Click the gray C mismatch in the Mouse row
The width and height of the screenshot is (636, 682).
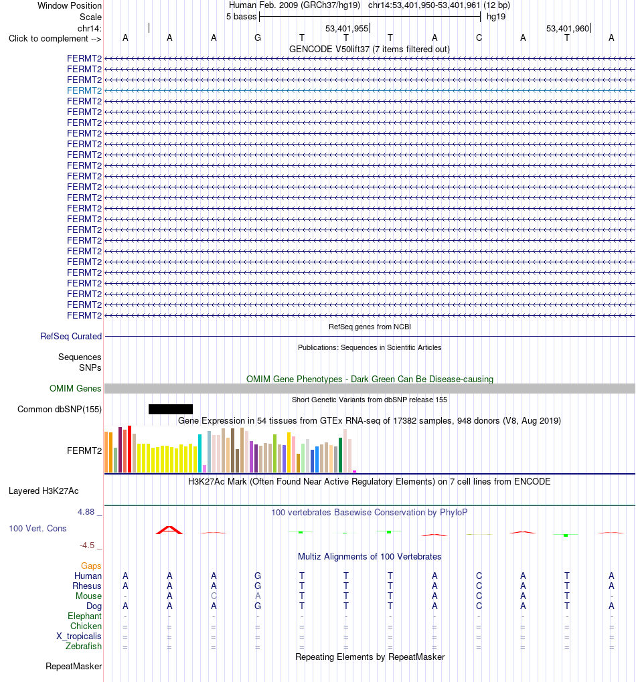pos(214,596)
